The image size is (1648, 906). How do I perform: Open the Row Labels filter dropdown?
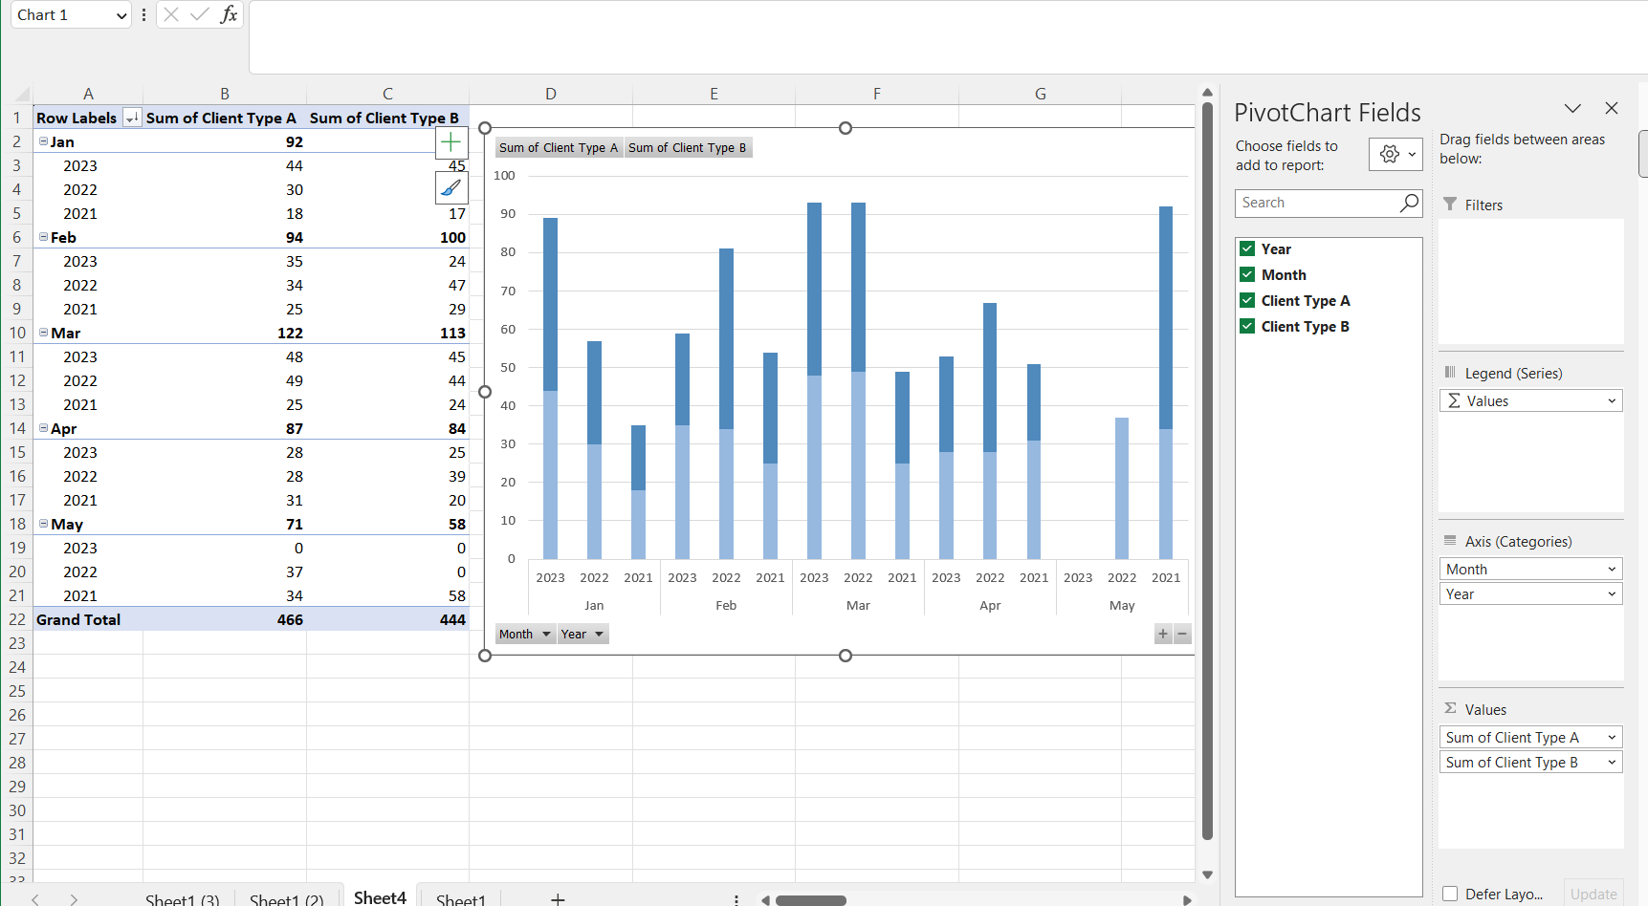(132, 118)
